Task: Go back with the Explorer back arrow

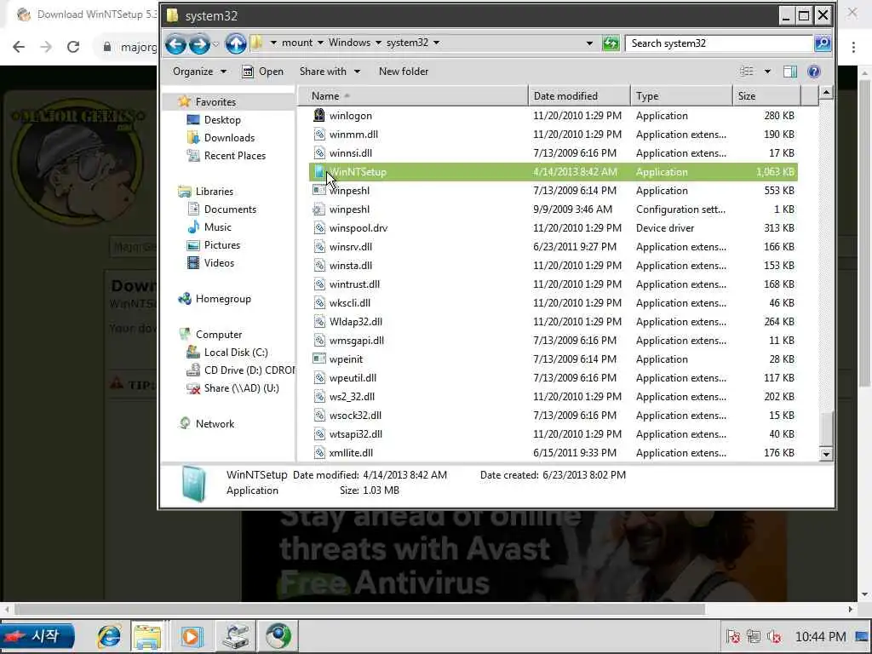Action: [x=175, y=43]
